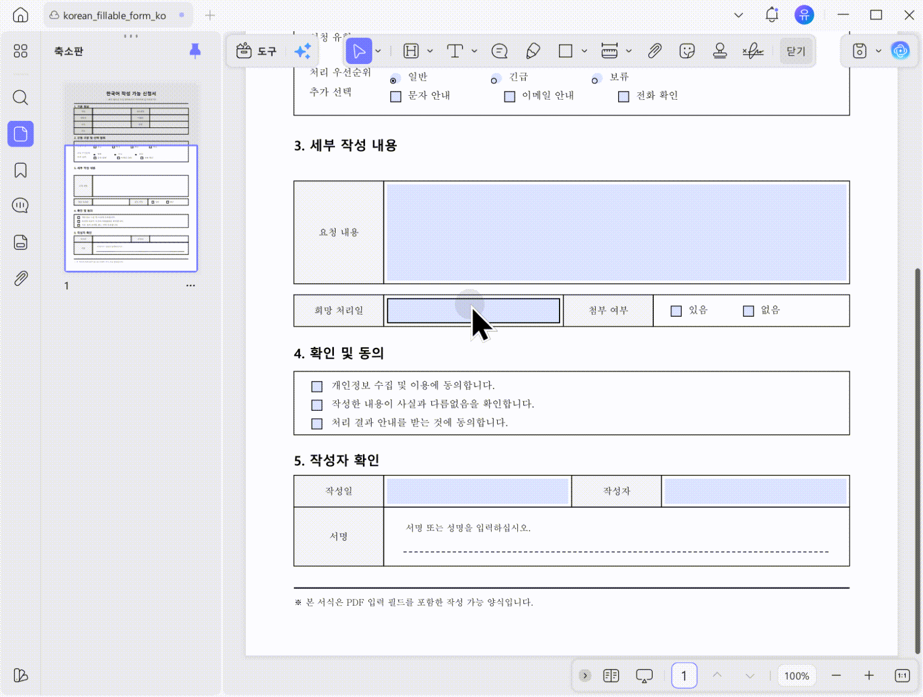Expand the text tool dropdown arrow
This screenshot has height=697, width=923.
tap(474, 51)
